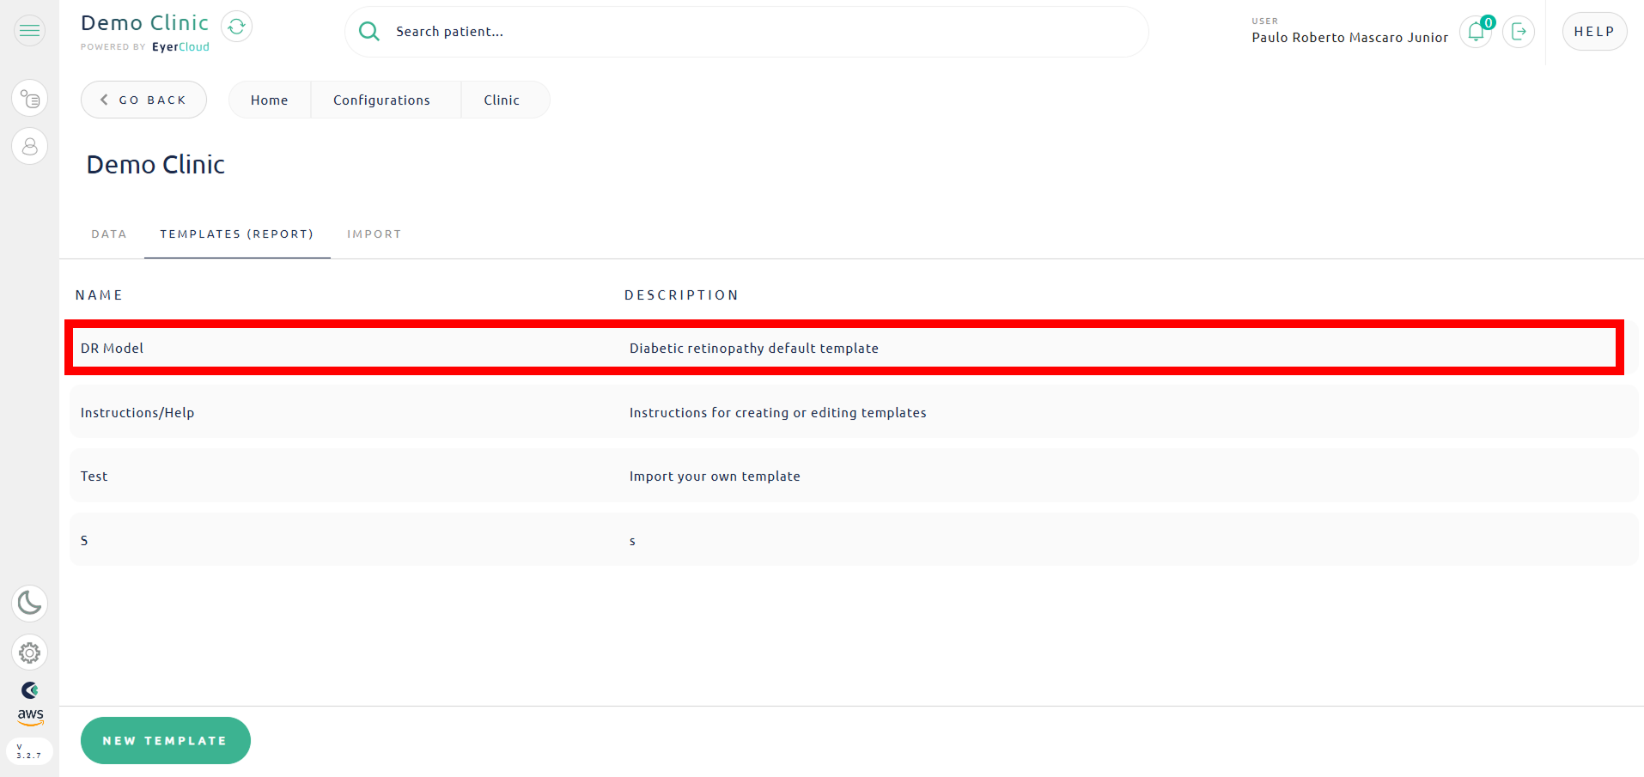1644x777 pixels.
Task: Open the patients sidebar icon
Action: (29, 146)
